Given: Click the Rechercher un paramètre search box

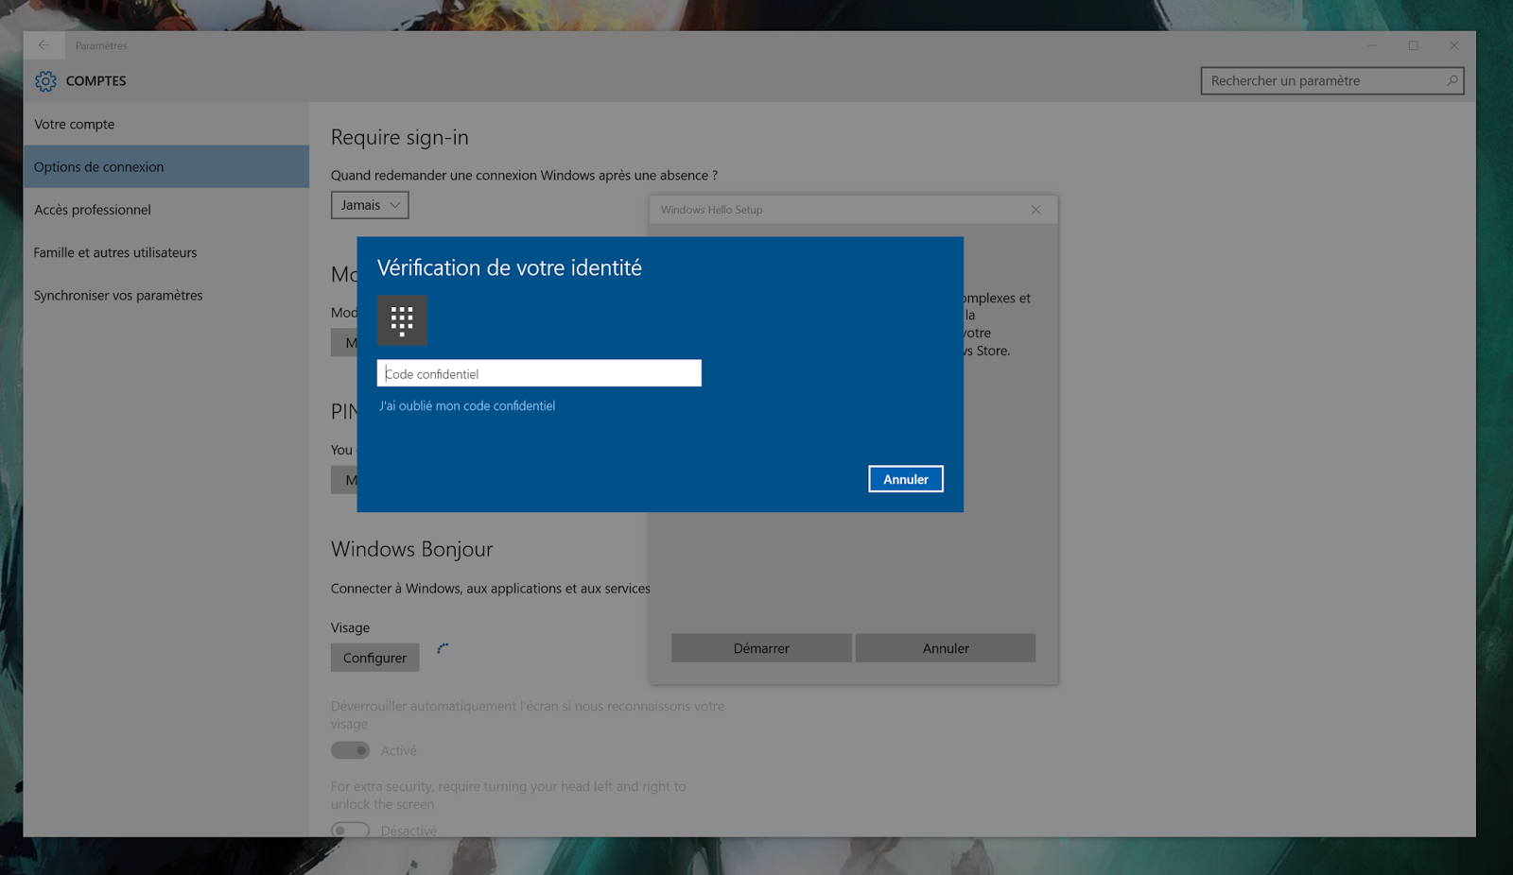Looking at the screenshot, I should (1324, 81).
